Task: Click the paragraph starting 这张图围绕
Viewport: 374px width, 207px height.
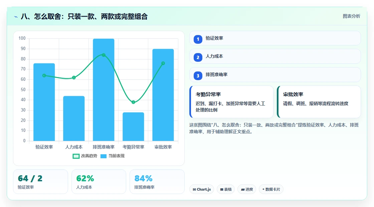Action: (274, 128)
